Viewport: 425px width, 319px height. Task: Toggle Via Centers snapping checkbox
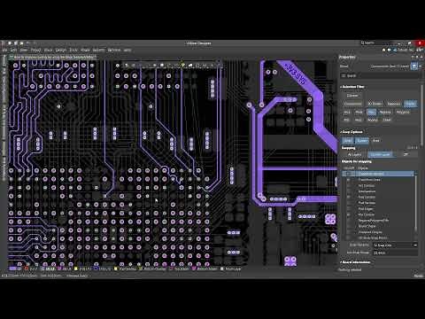(349, 214)
